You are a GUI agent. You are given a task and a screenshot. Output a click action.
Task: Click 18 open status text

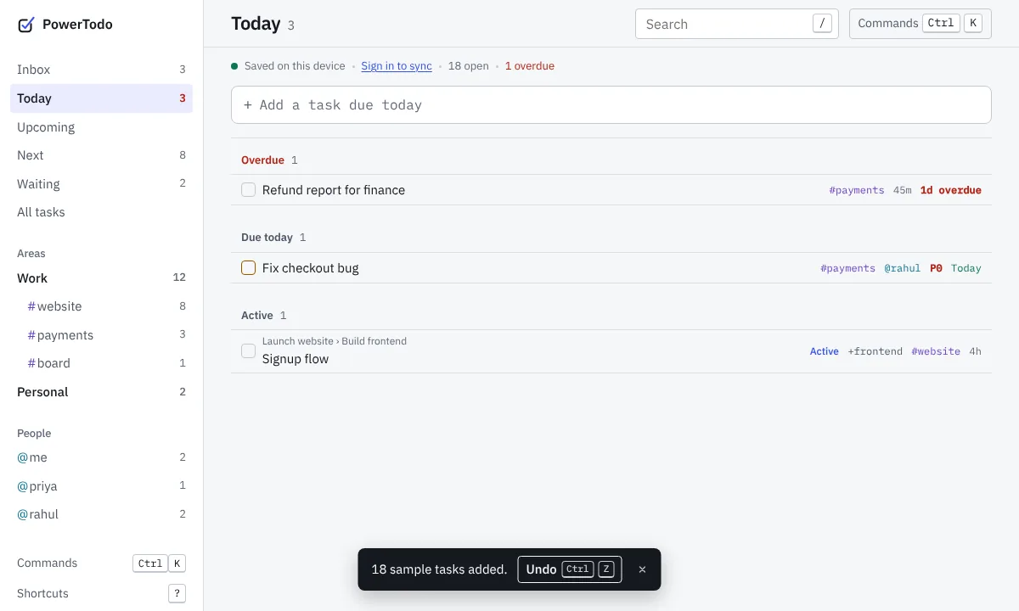coord(469,66)
